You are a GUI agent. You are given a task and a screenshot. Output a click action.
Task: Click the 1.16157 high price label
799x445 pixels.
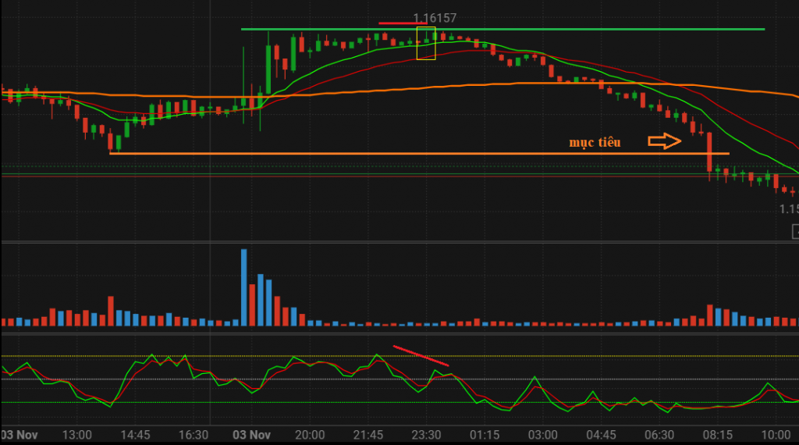(x=435, y=19)
